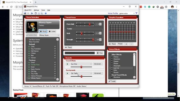The image size is (180, 101).
Task: Enable the Gapper after effect
Action: [112, 61]
